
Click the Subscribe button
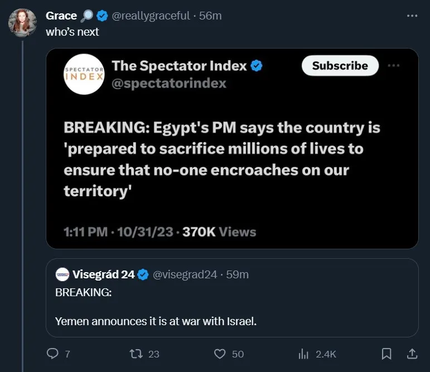340,65
